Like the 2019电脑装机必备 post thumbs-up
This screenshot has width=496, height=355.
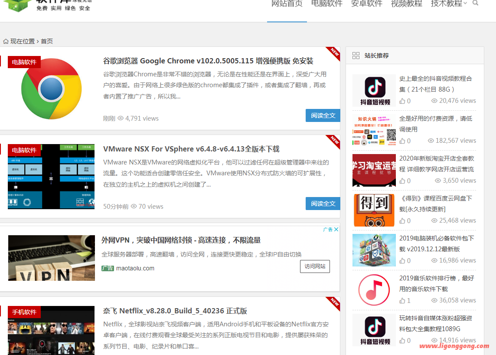402,261
